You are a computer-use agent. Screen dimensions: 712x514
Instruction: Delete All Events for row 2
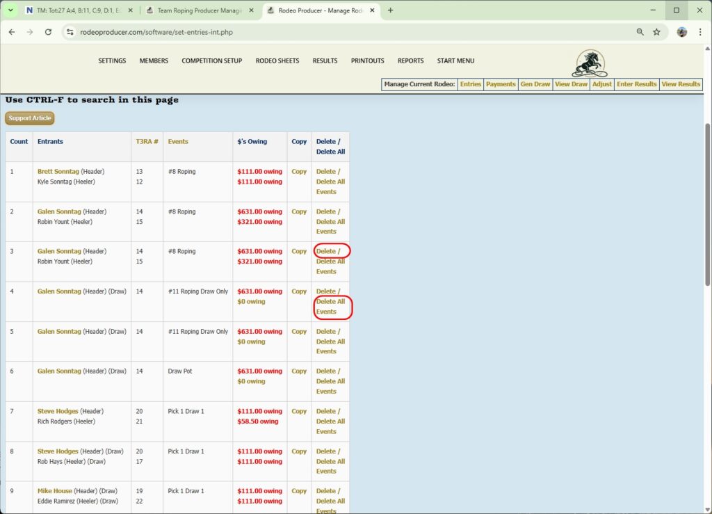[x=330, y=227]
